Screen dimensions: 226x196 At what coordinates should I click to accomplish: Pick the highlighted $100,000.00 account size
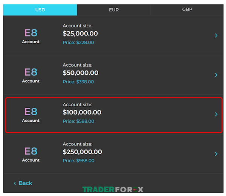pos(82,112)
